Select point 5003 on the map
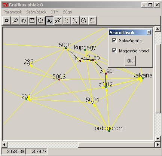Image resolution: width=162 pixels, height=156 pixels. (59, 80)
